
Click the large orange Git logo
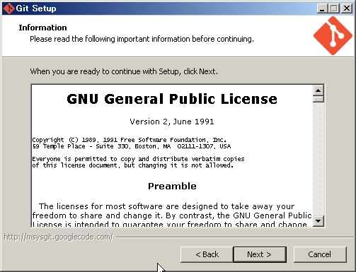[x=333, y=36]
